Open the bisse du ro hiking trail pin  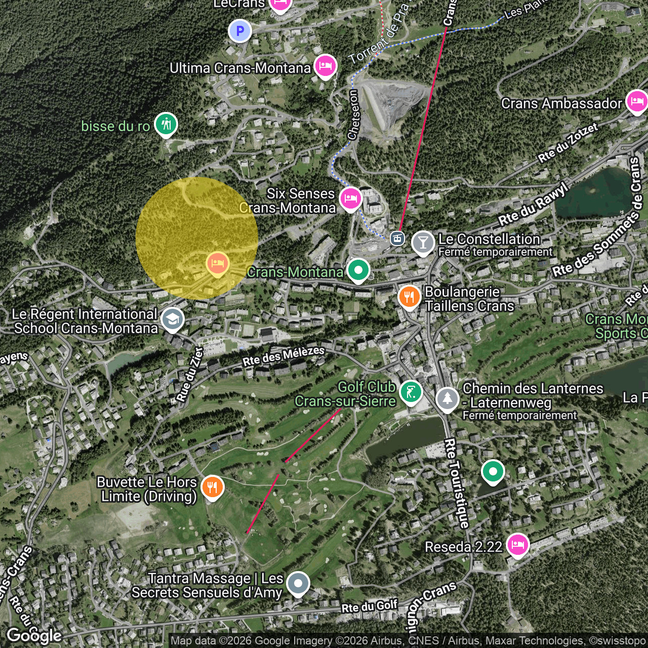click(166, 125)
